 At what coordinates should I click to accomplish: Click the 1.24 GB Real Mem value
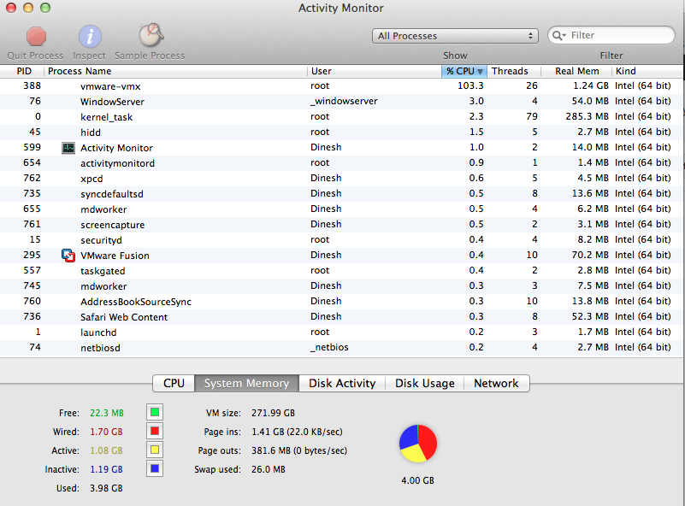(591, 85)
